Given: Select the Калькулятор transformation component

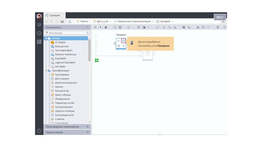Looking at the screenshot, I should point(62,91).
